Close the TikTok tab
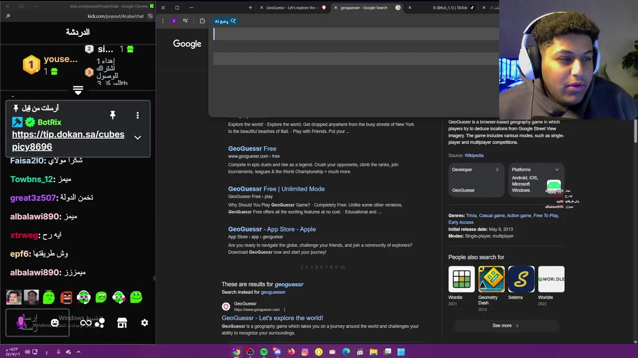 [x=410, y=7]
